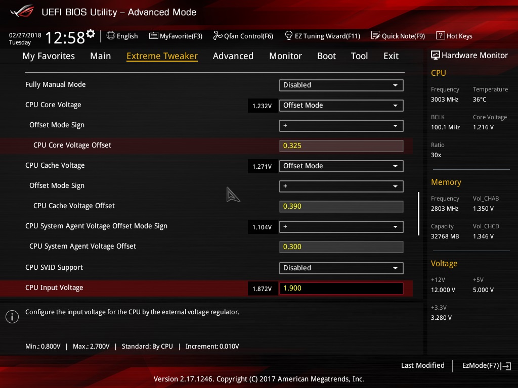Click the CPU Core Voltage Offset field
The height and width of the screenshot is (388, 518).
[341, 146]
